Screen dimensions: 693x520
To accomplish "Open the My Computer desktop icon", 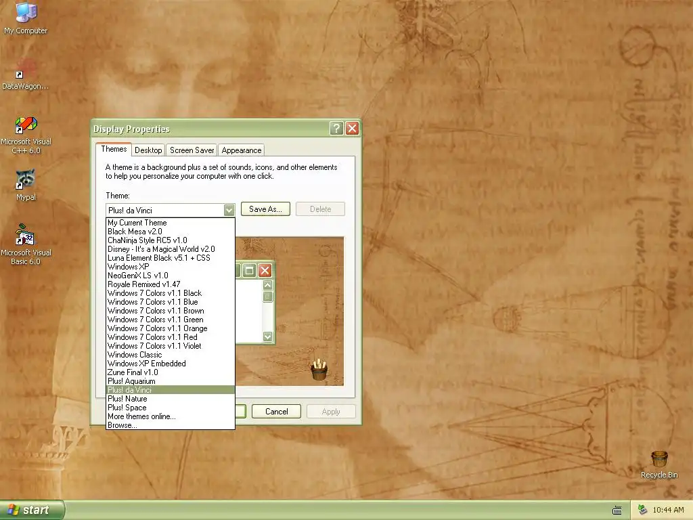I will (x=26, y=18).
